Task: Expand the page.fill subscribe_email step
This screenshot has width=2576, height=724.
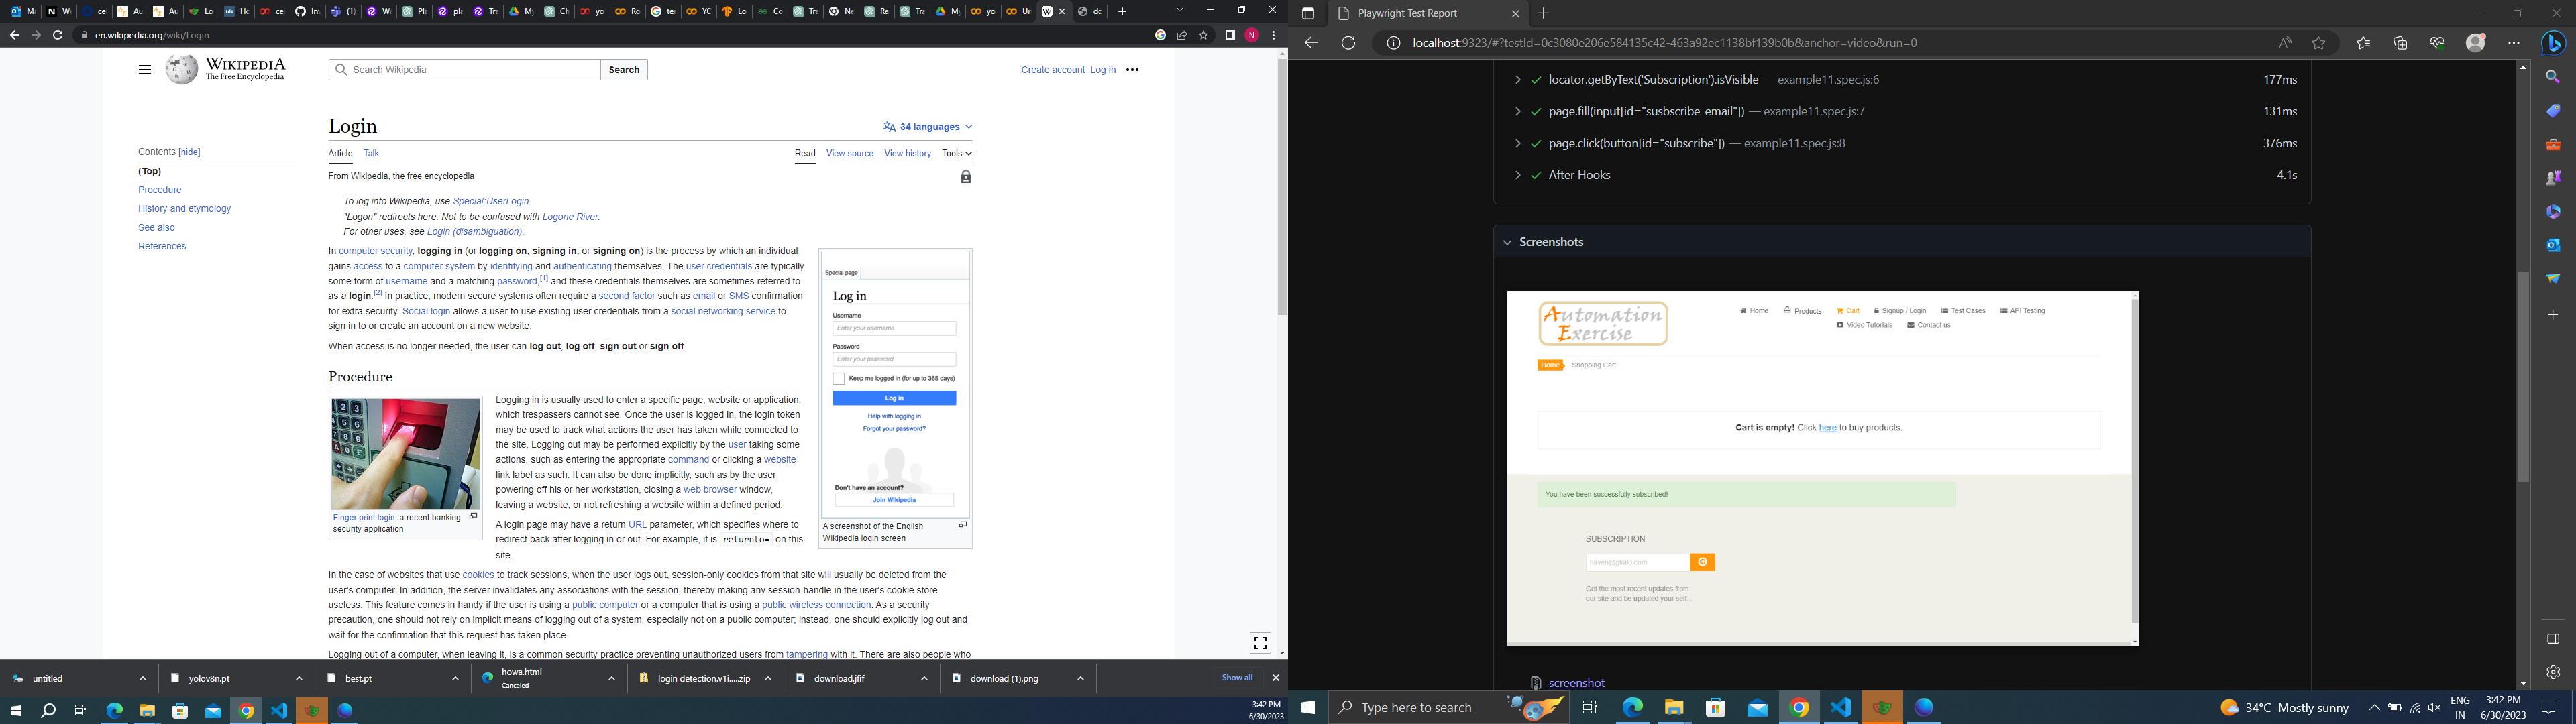Action: tap(1517, 111)
